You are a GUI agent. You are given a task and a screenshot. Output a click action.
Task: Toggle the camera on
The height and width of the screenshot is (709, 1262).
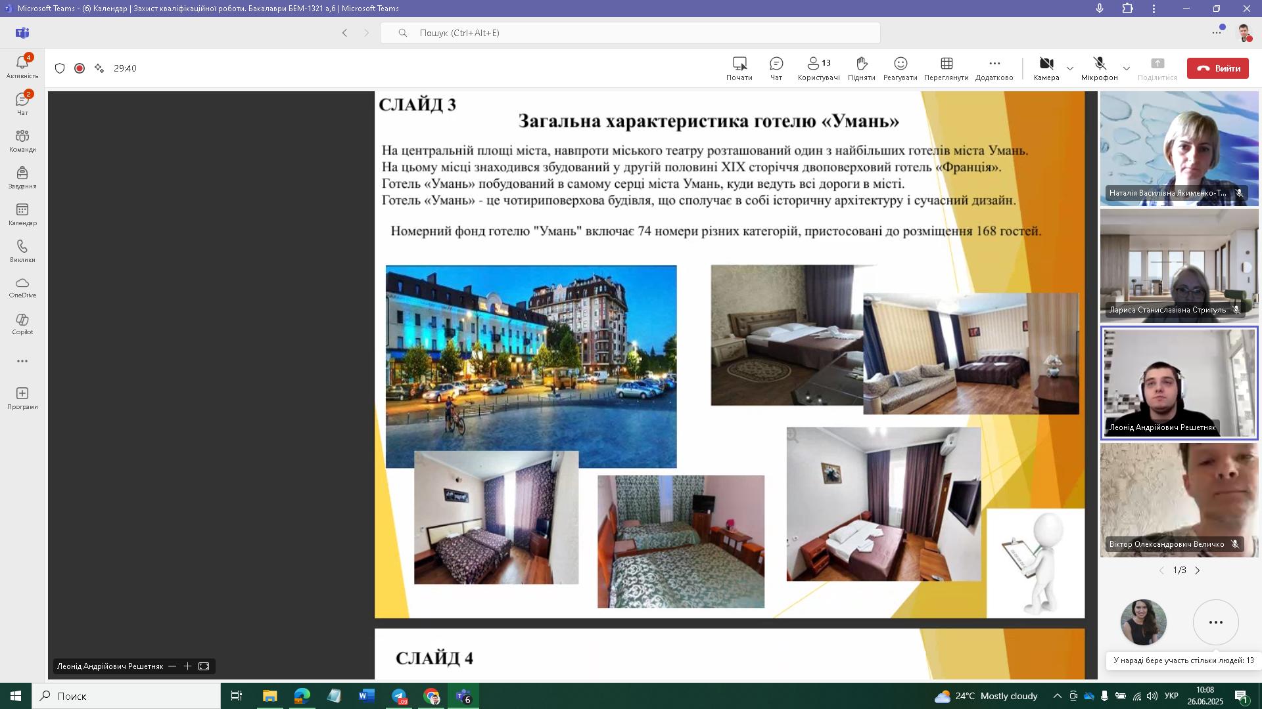(x=1046, y=68)
